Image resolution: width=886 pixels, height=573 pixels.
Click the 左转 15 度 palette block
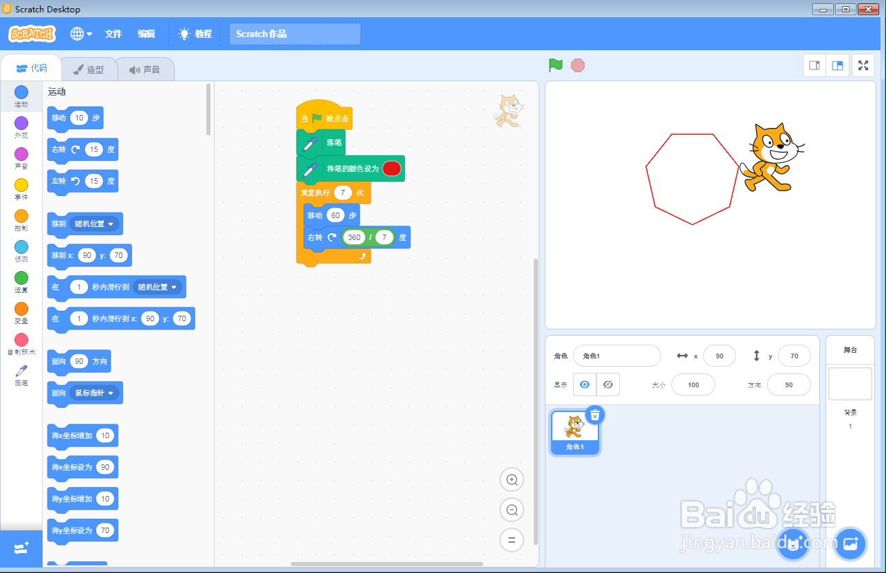tap(83, 181)
